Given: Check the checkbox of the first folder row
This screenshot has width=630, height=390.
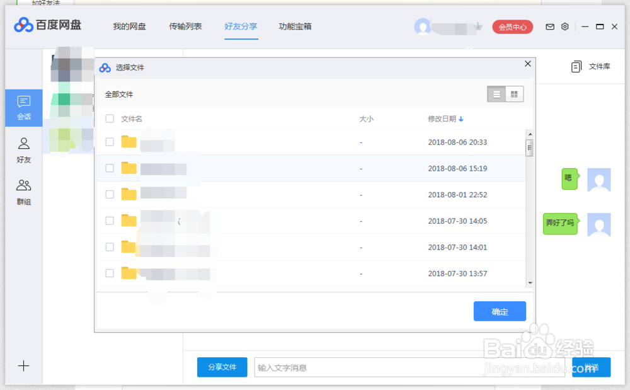Looking at the screenshot, I should click(110, 142).
